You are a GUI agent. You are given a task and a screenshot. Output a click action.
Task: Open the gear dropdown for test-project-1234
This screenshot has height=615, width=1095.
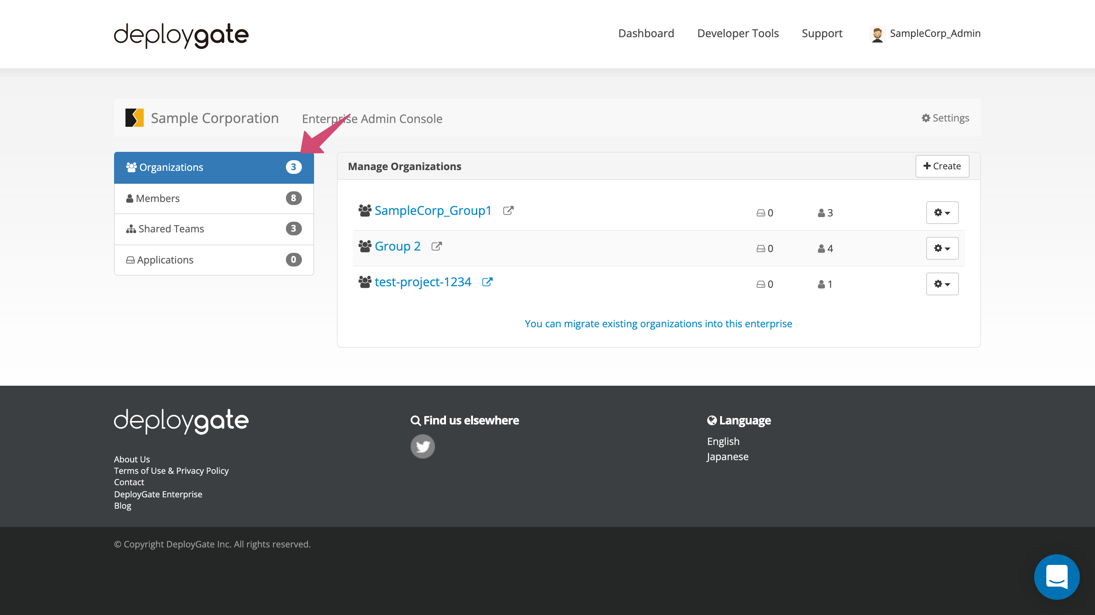coord(942,284)
